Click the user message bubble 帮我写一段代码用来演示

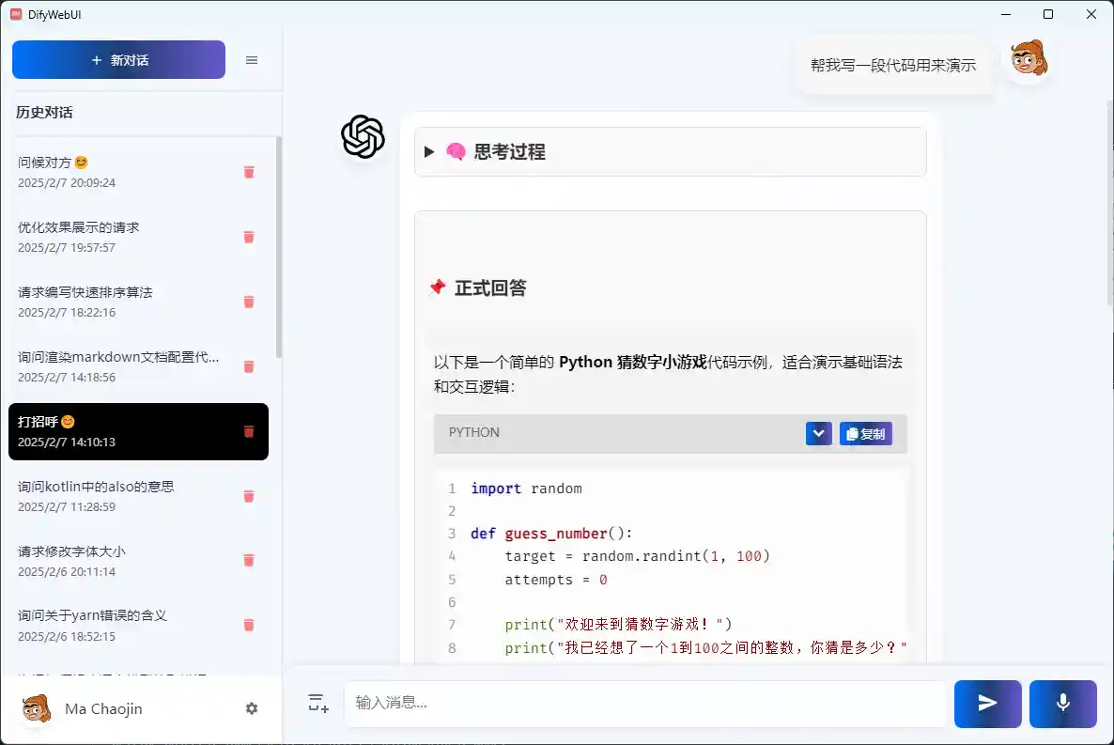[893, 66]
